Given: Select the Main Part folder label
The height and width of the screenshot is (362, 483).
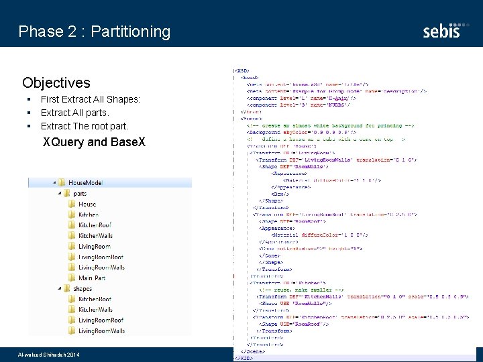Looking at the screenshot, I should tap(92, 278).
